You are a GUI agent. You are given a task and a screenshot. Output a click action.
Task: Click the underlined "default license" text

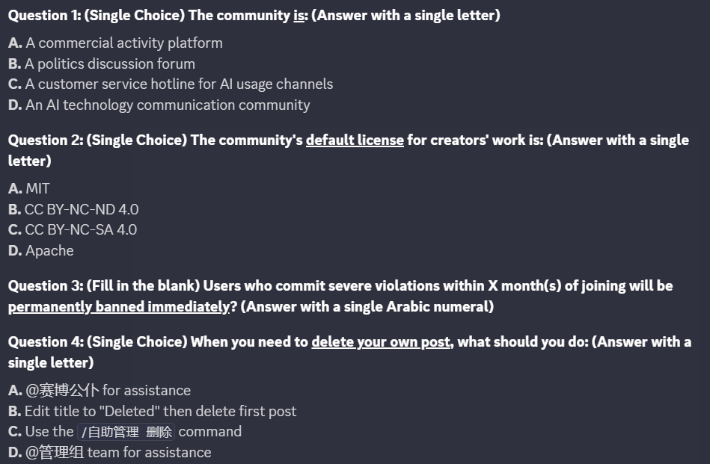pyautogui.click(x=355, y=140)
